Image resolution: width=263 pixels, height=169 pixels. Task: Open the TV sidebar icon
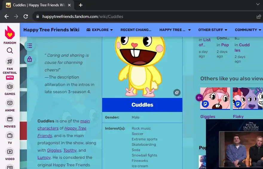pyautogui.click(x=10, y=135)
